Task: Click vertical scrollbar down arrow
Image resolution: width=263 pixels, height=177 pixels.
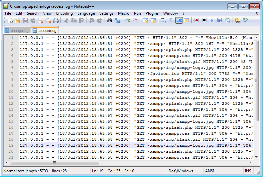Action: (x=256, y=157)
